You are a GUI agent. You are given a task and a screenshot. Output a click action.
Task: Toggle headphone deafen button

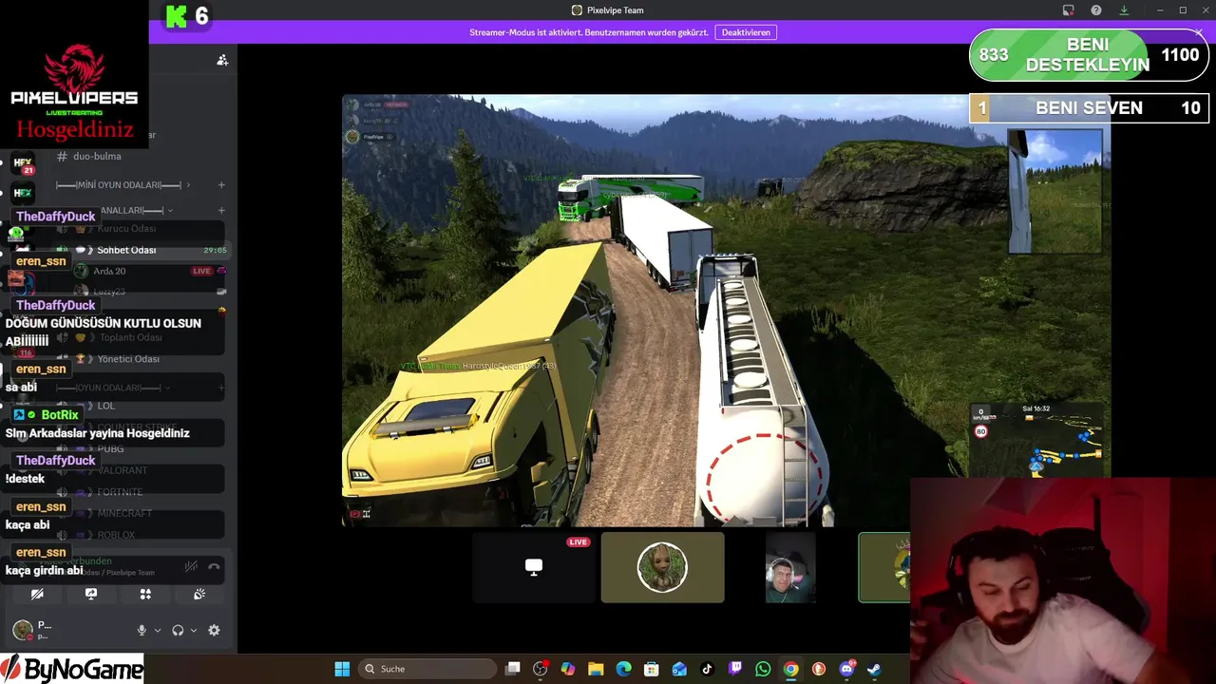click(178, 630)
